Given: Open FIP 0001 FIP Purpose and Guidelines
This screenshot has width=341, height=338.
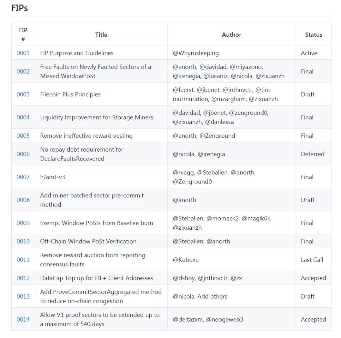Looking at the screenshot, I should pyautogui.click(x=23, y=53).
